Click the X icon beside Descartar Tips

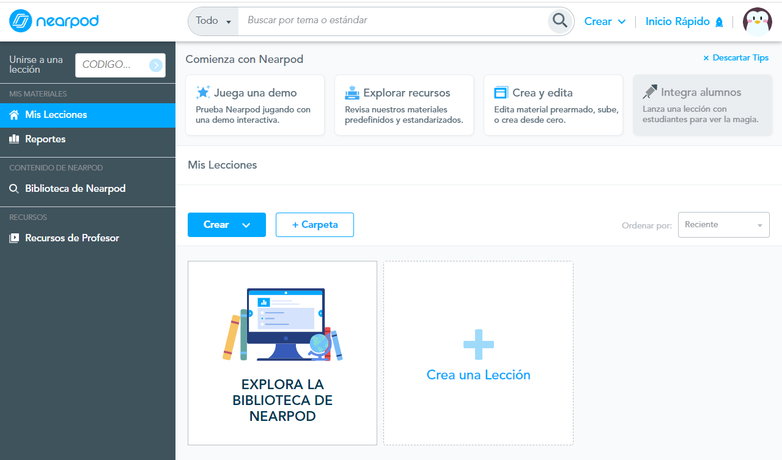click(x=706, y=58)
